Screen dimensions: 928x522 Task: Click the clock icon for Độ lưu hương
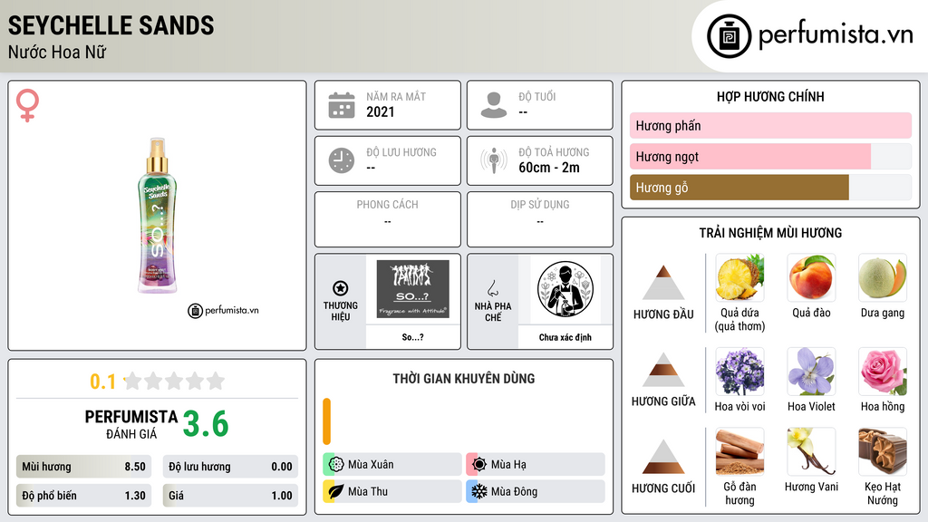coord(342,160)
